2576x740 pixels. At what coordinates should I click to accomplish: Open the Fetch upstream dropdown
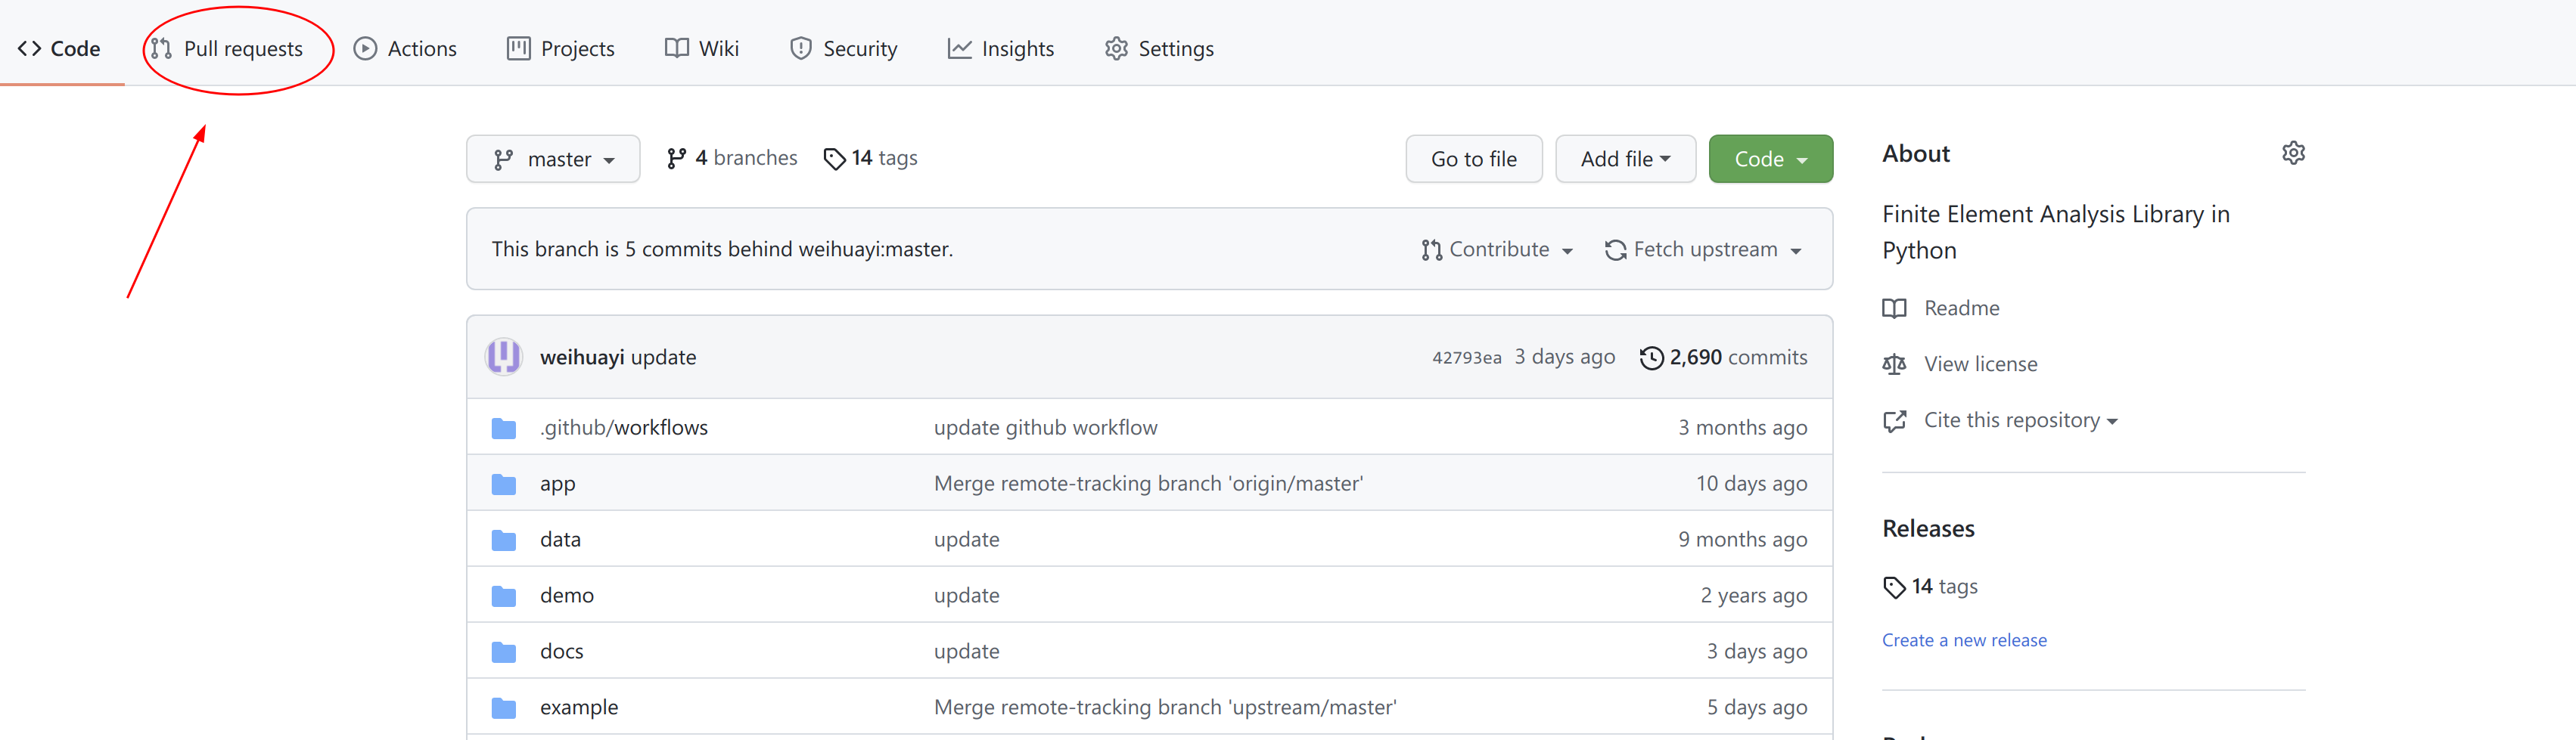coord(1703,249)
